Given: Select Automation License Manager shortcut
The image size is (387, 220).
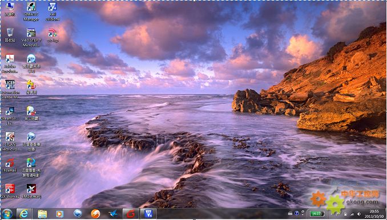Looking at the screenshot, I should click(10, 89).
